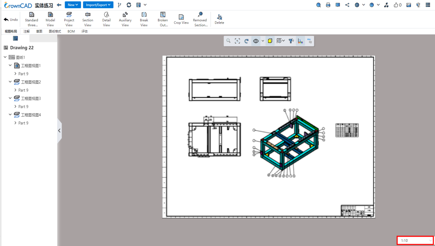The width and height of the screenshot is (435, 246).
Task: Expand Part 9 under 工程图视图1
Action: [x=15, y=74]
